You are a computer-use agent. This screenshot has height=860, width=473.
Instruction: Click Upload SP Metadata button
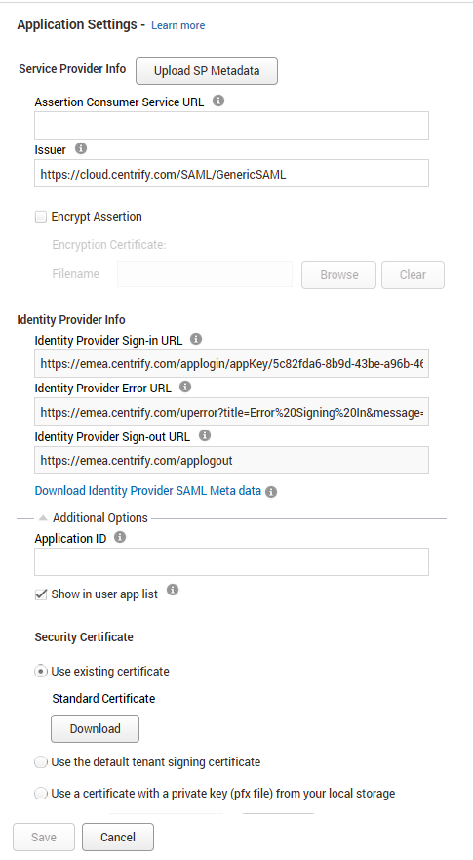[207, 70]
